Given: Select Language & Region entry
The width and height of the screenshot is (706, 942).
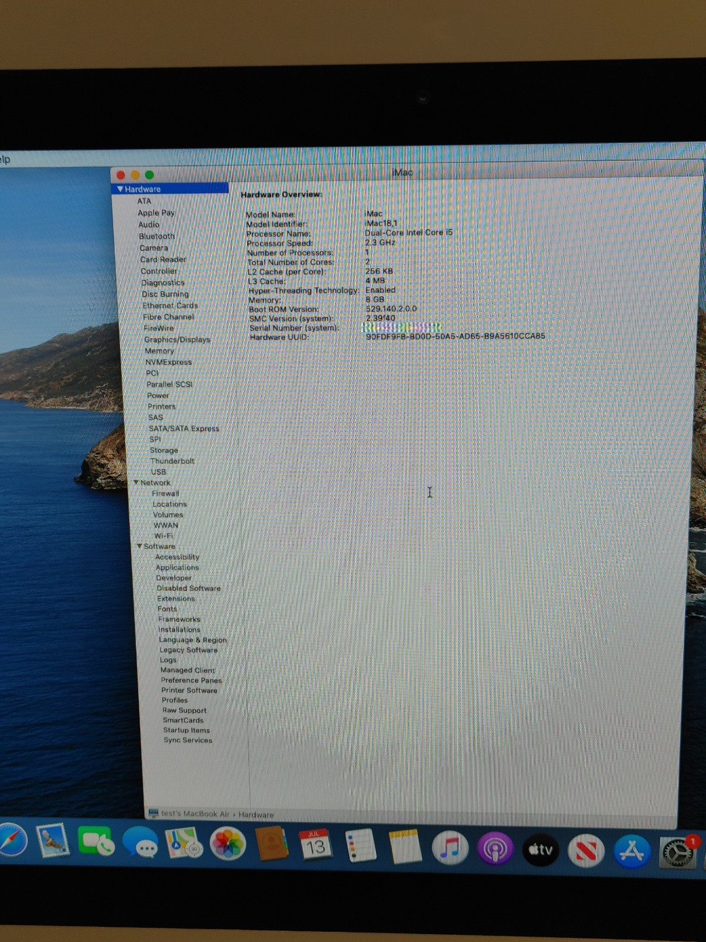Looking at the screenshot, I should coord(192,640).
